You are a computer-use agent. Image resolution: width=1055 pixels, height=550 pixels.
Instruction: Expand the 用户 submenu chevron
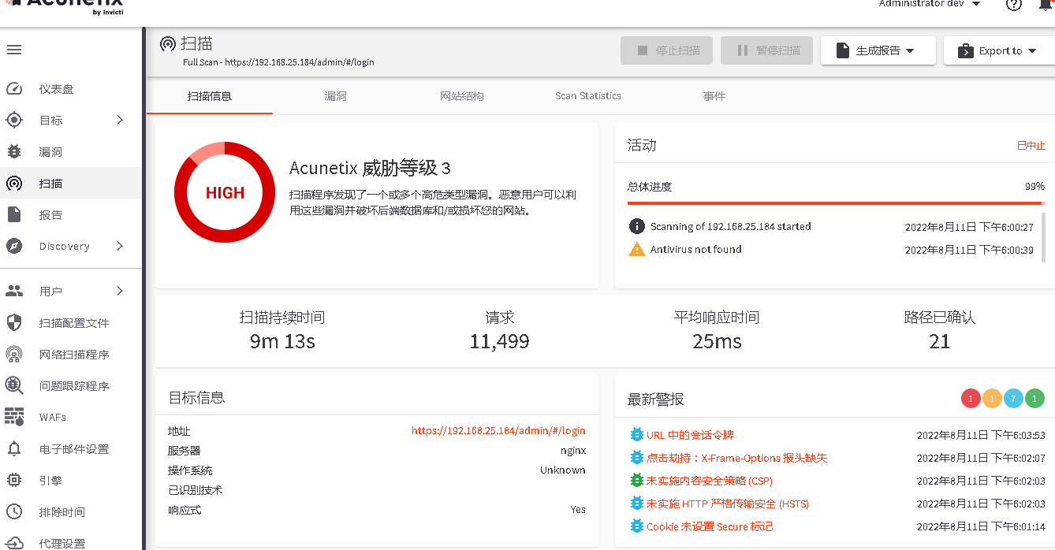pyautogui.click(x=120, y=291)
